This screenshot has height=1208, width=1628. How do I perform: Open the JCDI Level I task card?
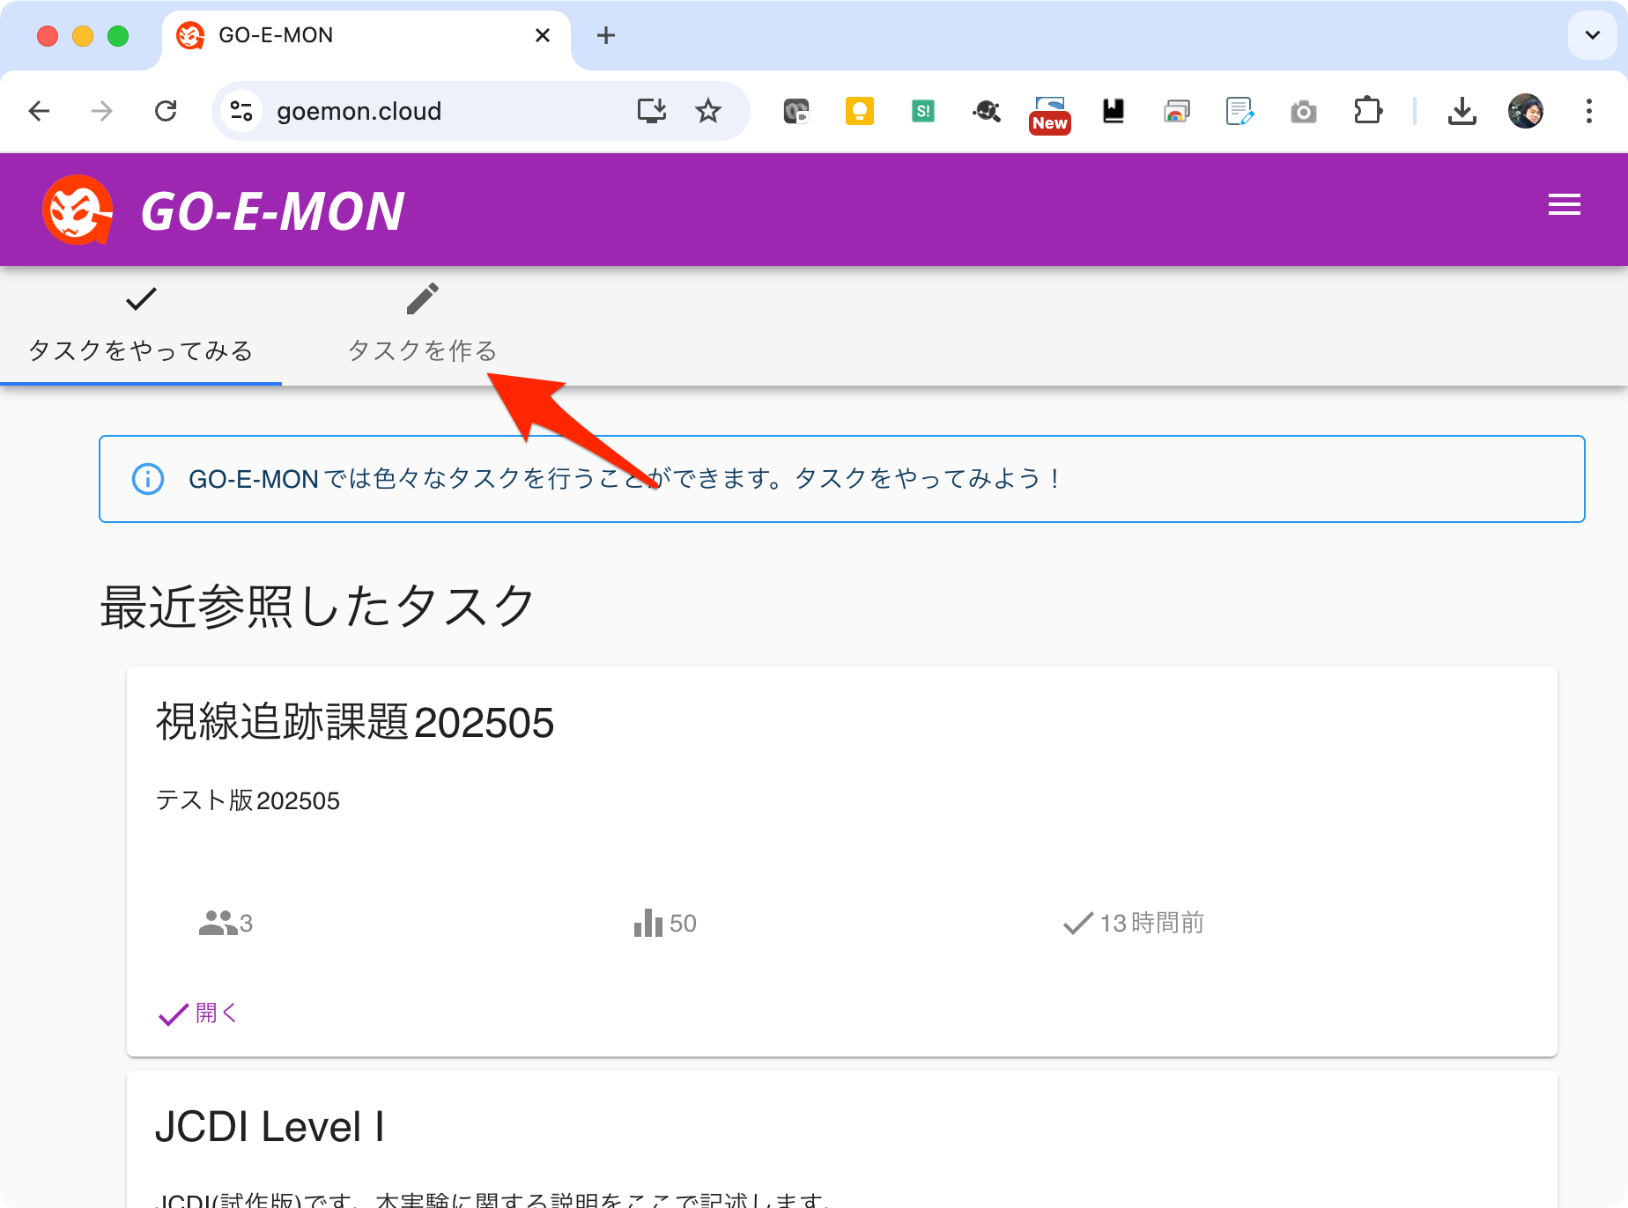[270, 1127]
